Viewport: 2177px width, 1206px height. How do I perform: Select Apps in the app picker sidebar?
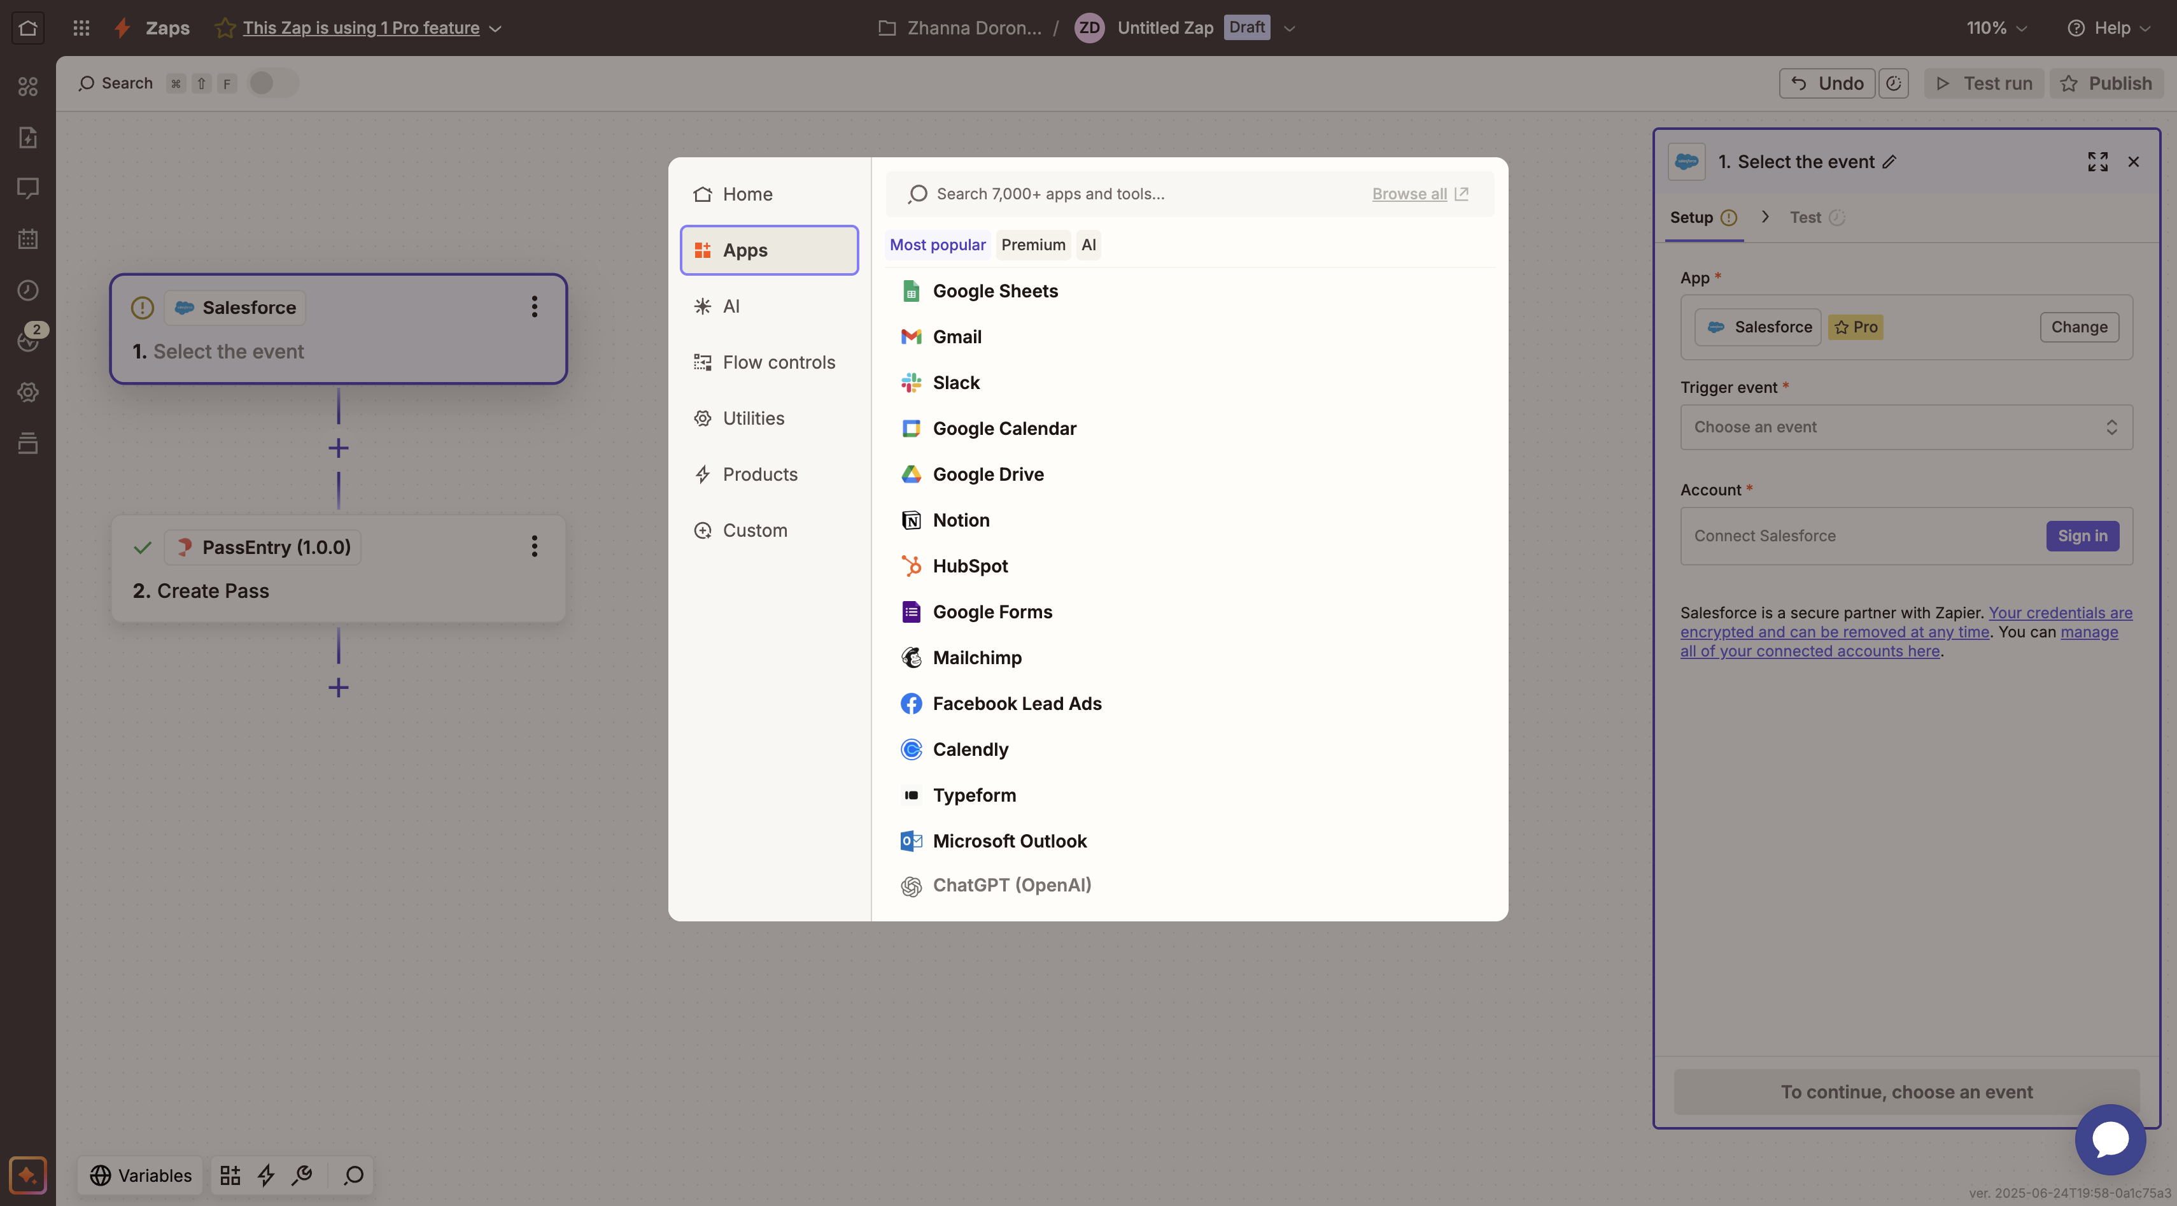(768, 250)
